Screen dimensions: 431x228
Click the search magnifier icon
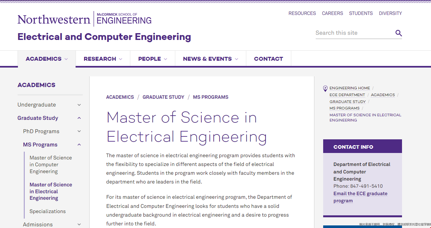[x=398, y=33]
